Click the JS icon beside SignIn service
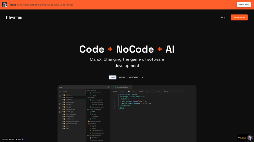The width and height of the screenshot is (254, 142). coord(90,128)
